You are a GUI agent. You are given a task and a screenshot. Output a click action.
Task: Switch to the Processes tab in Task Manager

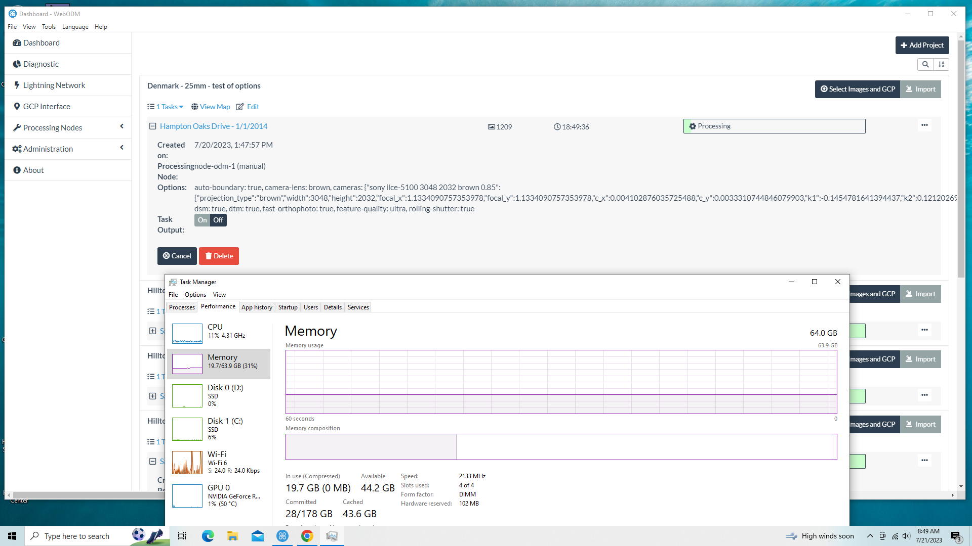182,307
